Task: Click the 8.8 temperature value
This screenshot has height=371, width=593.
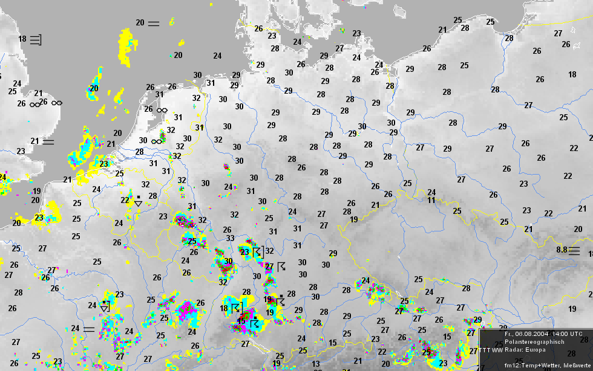Action: tap(562, 250)
